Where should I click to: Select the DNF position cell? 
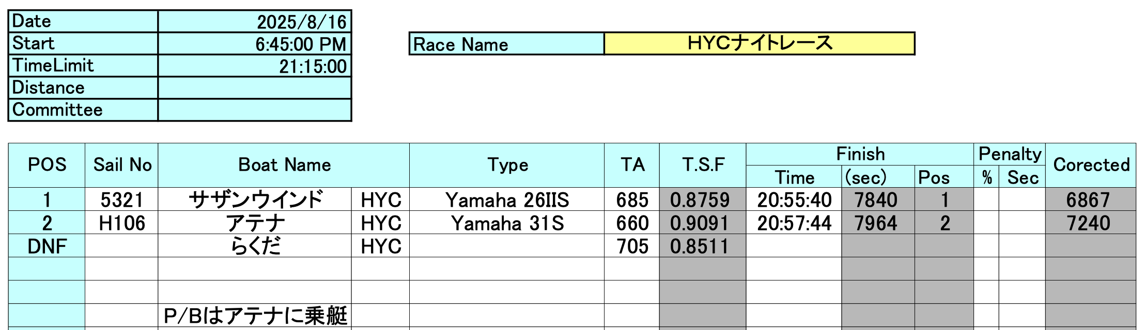tap(47, 246)
